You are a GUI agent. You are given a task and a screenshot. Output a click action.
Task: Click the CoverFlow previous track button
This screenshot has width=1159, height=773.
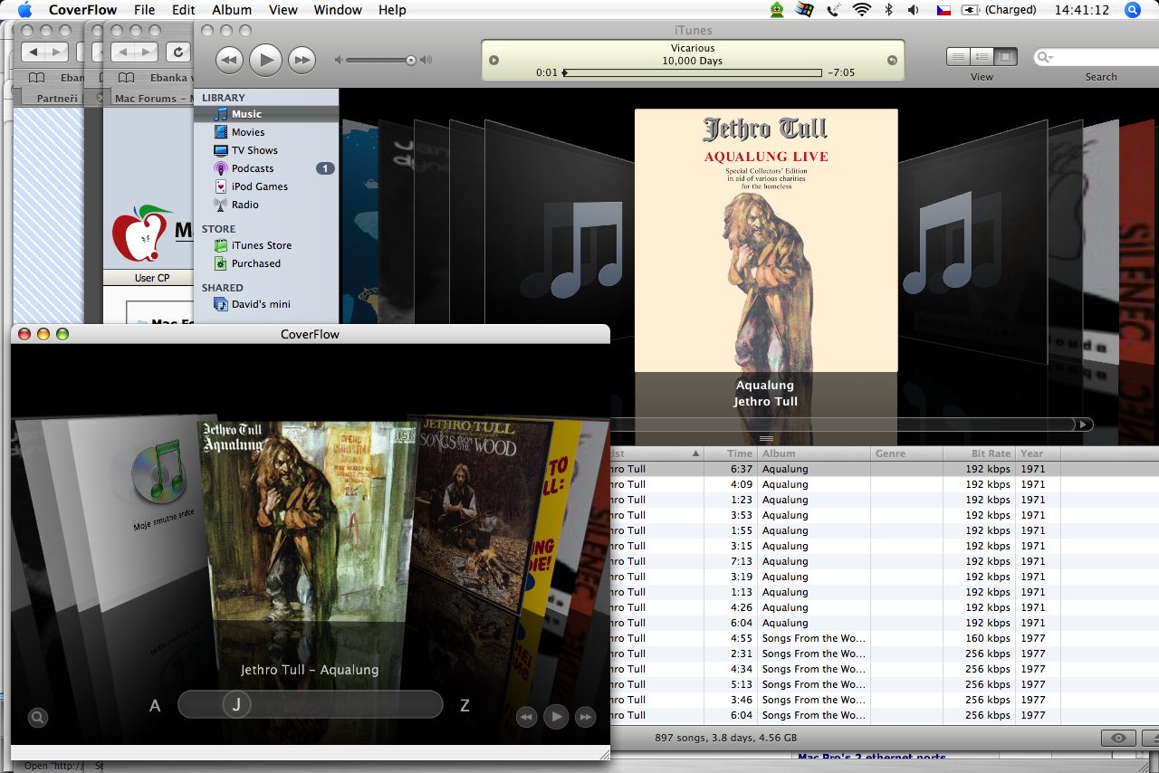click(526, 717)
